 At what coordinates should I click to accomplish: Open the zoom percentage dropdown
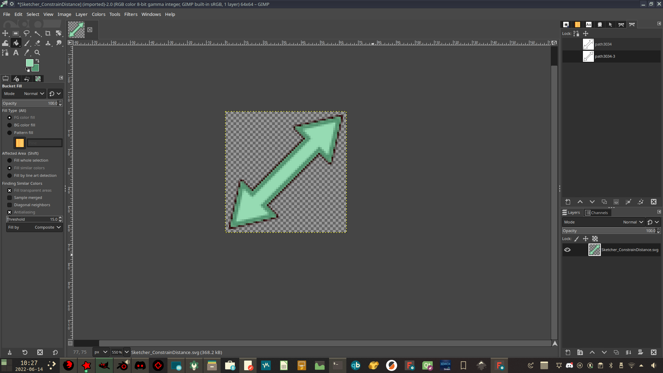tap(126, 352)
